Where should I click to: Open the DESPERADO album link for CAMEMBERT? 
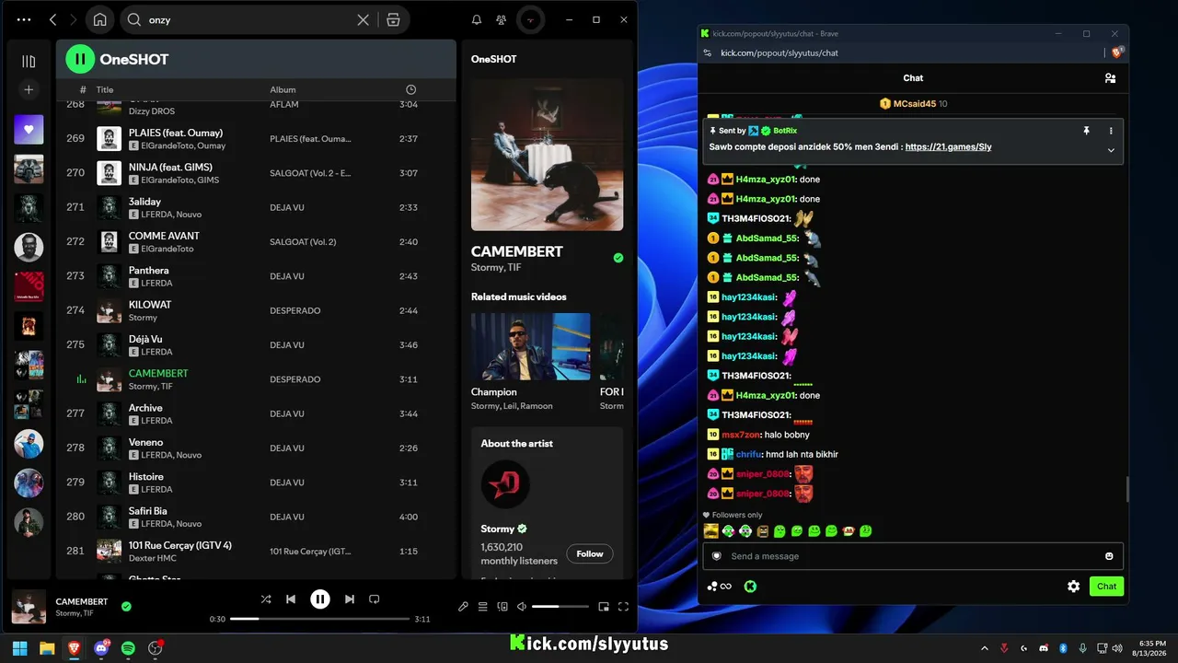[x=295, y=379]
